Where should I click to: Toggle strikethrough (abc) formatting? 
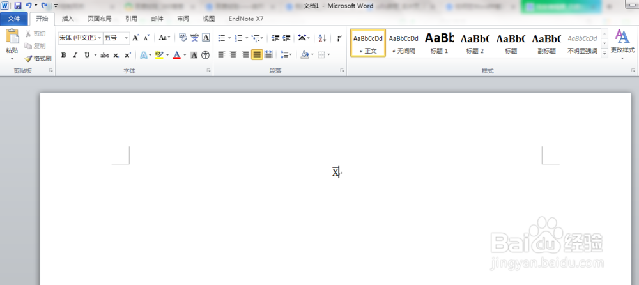point(105,55)
